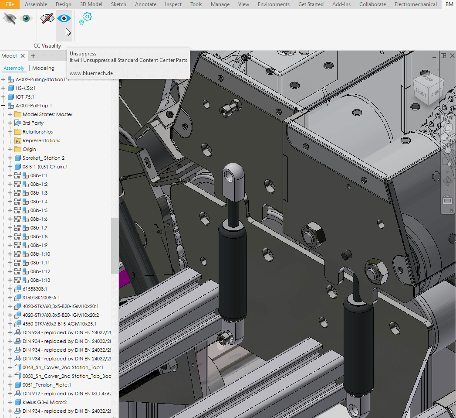Click the blue Unsuppress eye icon

(64, 19)
